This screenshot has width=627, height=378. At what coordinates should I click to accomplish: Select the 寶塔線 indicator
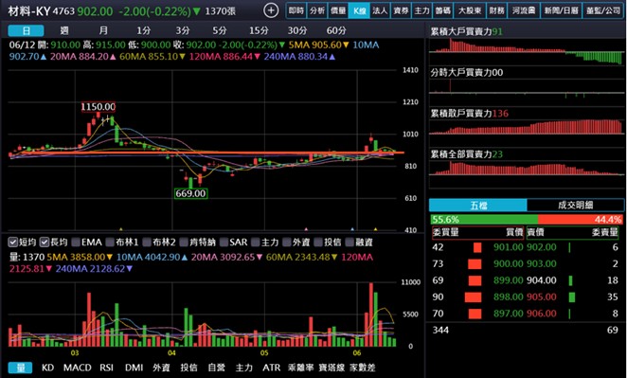coord(331,368)
